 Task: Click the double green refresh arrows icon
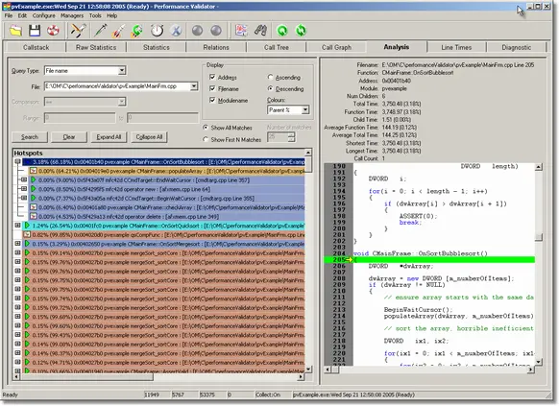[301, 31]
